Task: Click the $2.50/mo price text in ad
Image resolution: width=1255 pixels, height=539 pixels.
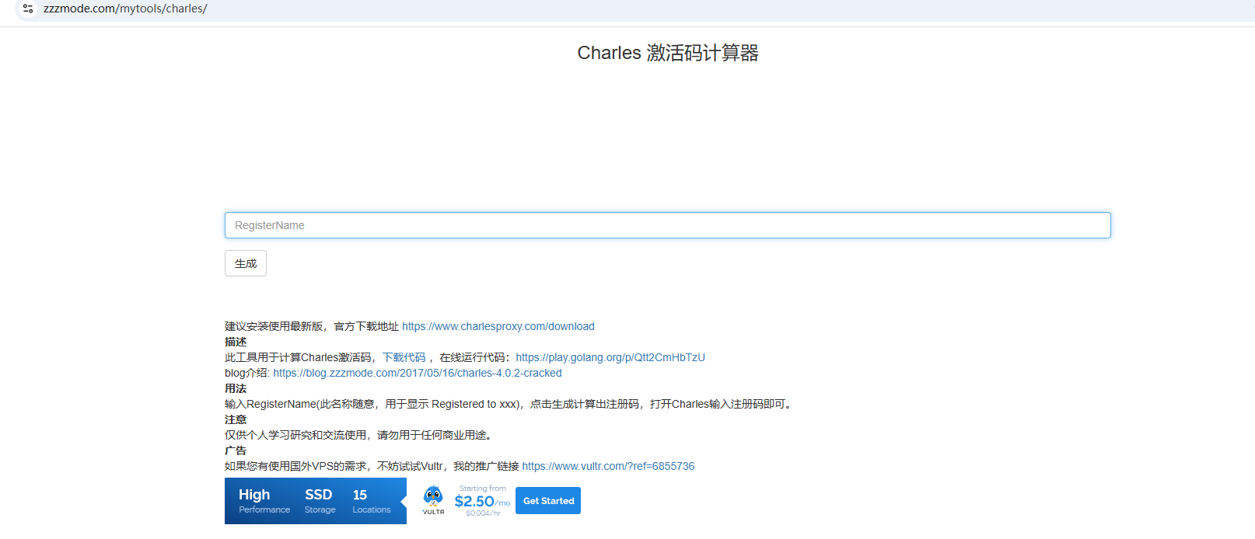Action: [x=482, y=501]
